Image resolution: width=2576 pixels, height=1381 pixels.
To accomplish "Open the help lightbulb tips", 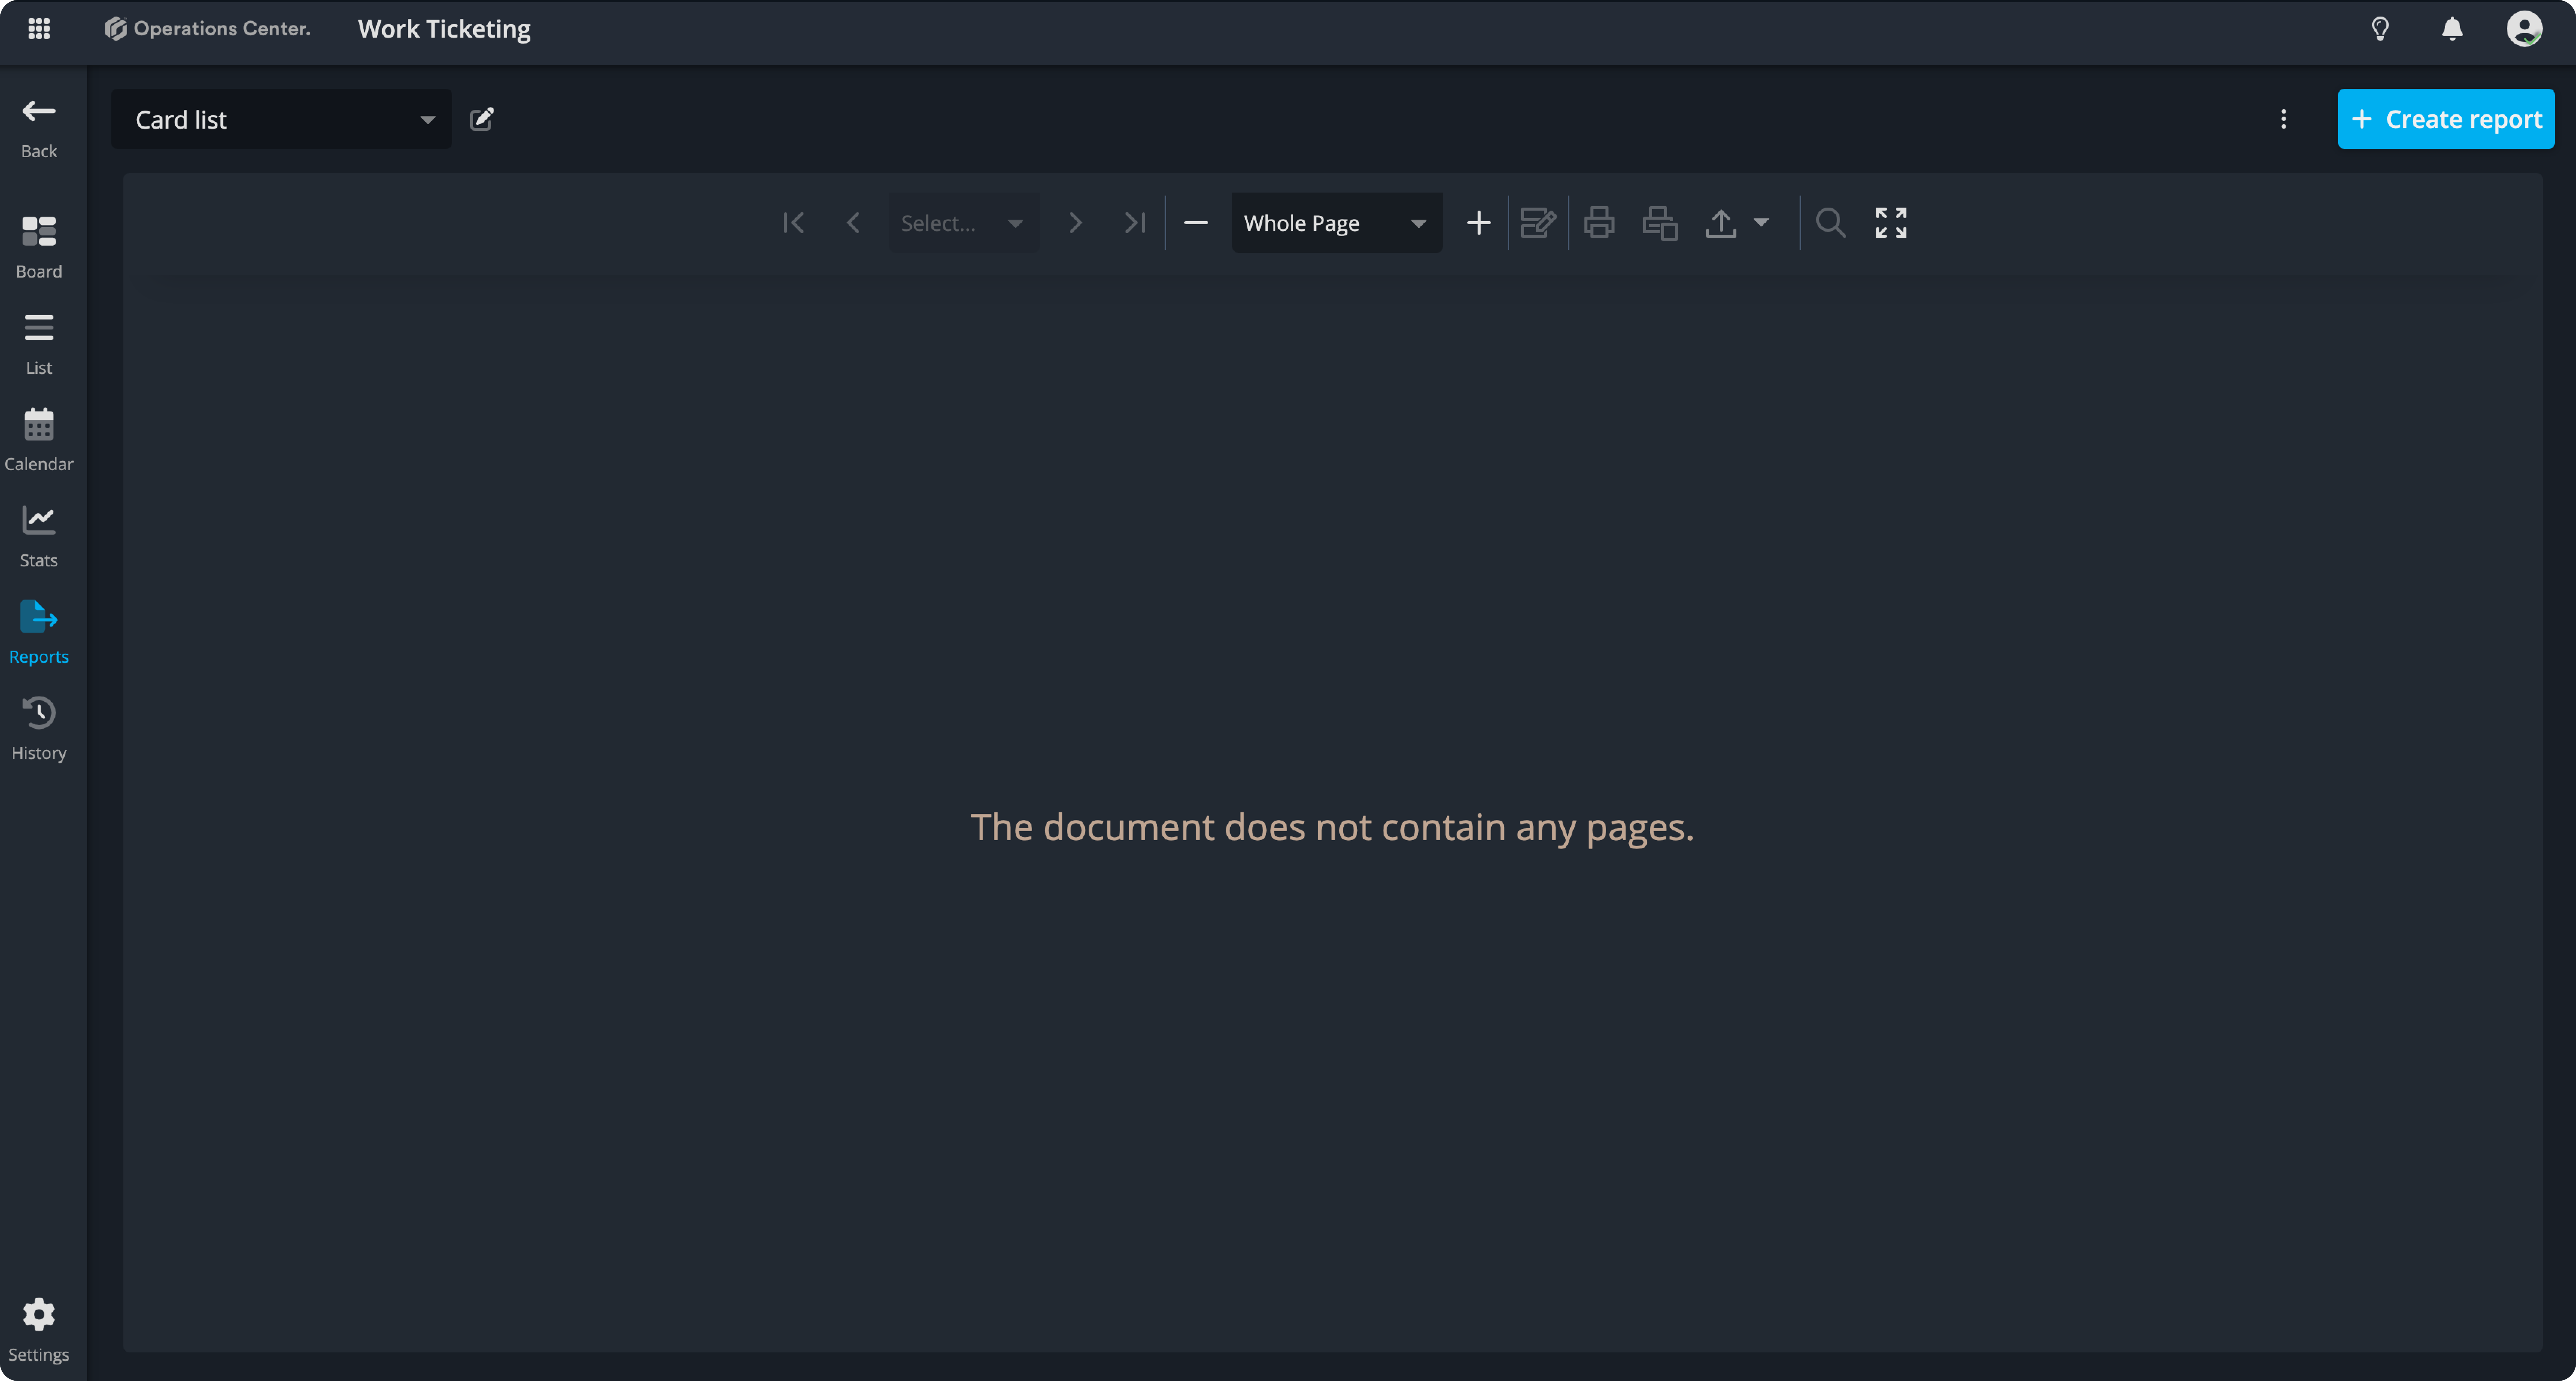I will click(x=2380, y=29).
